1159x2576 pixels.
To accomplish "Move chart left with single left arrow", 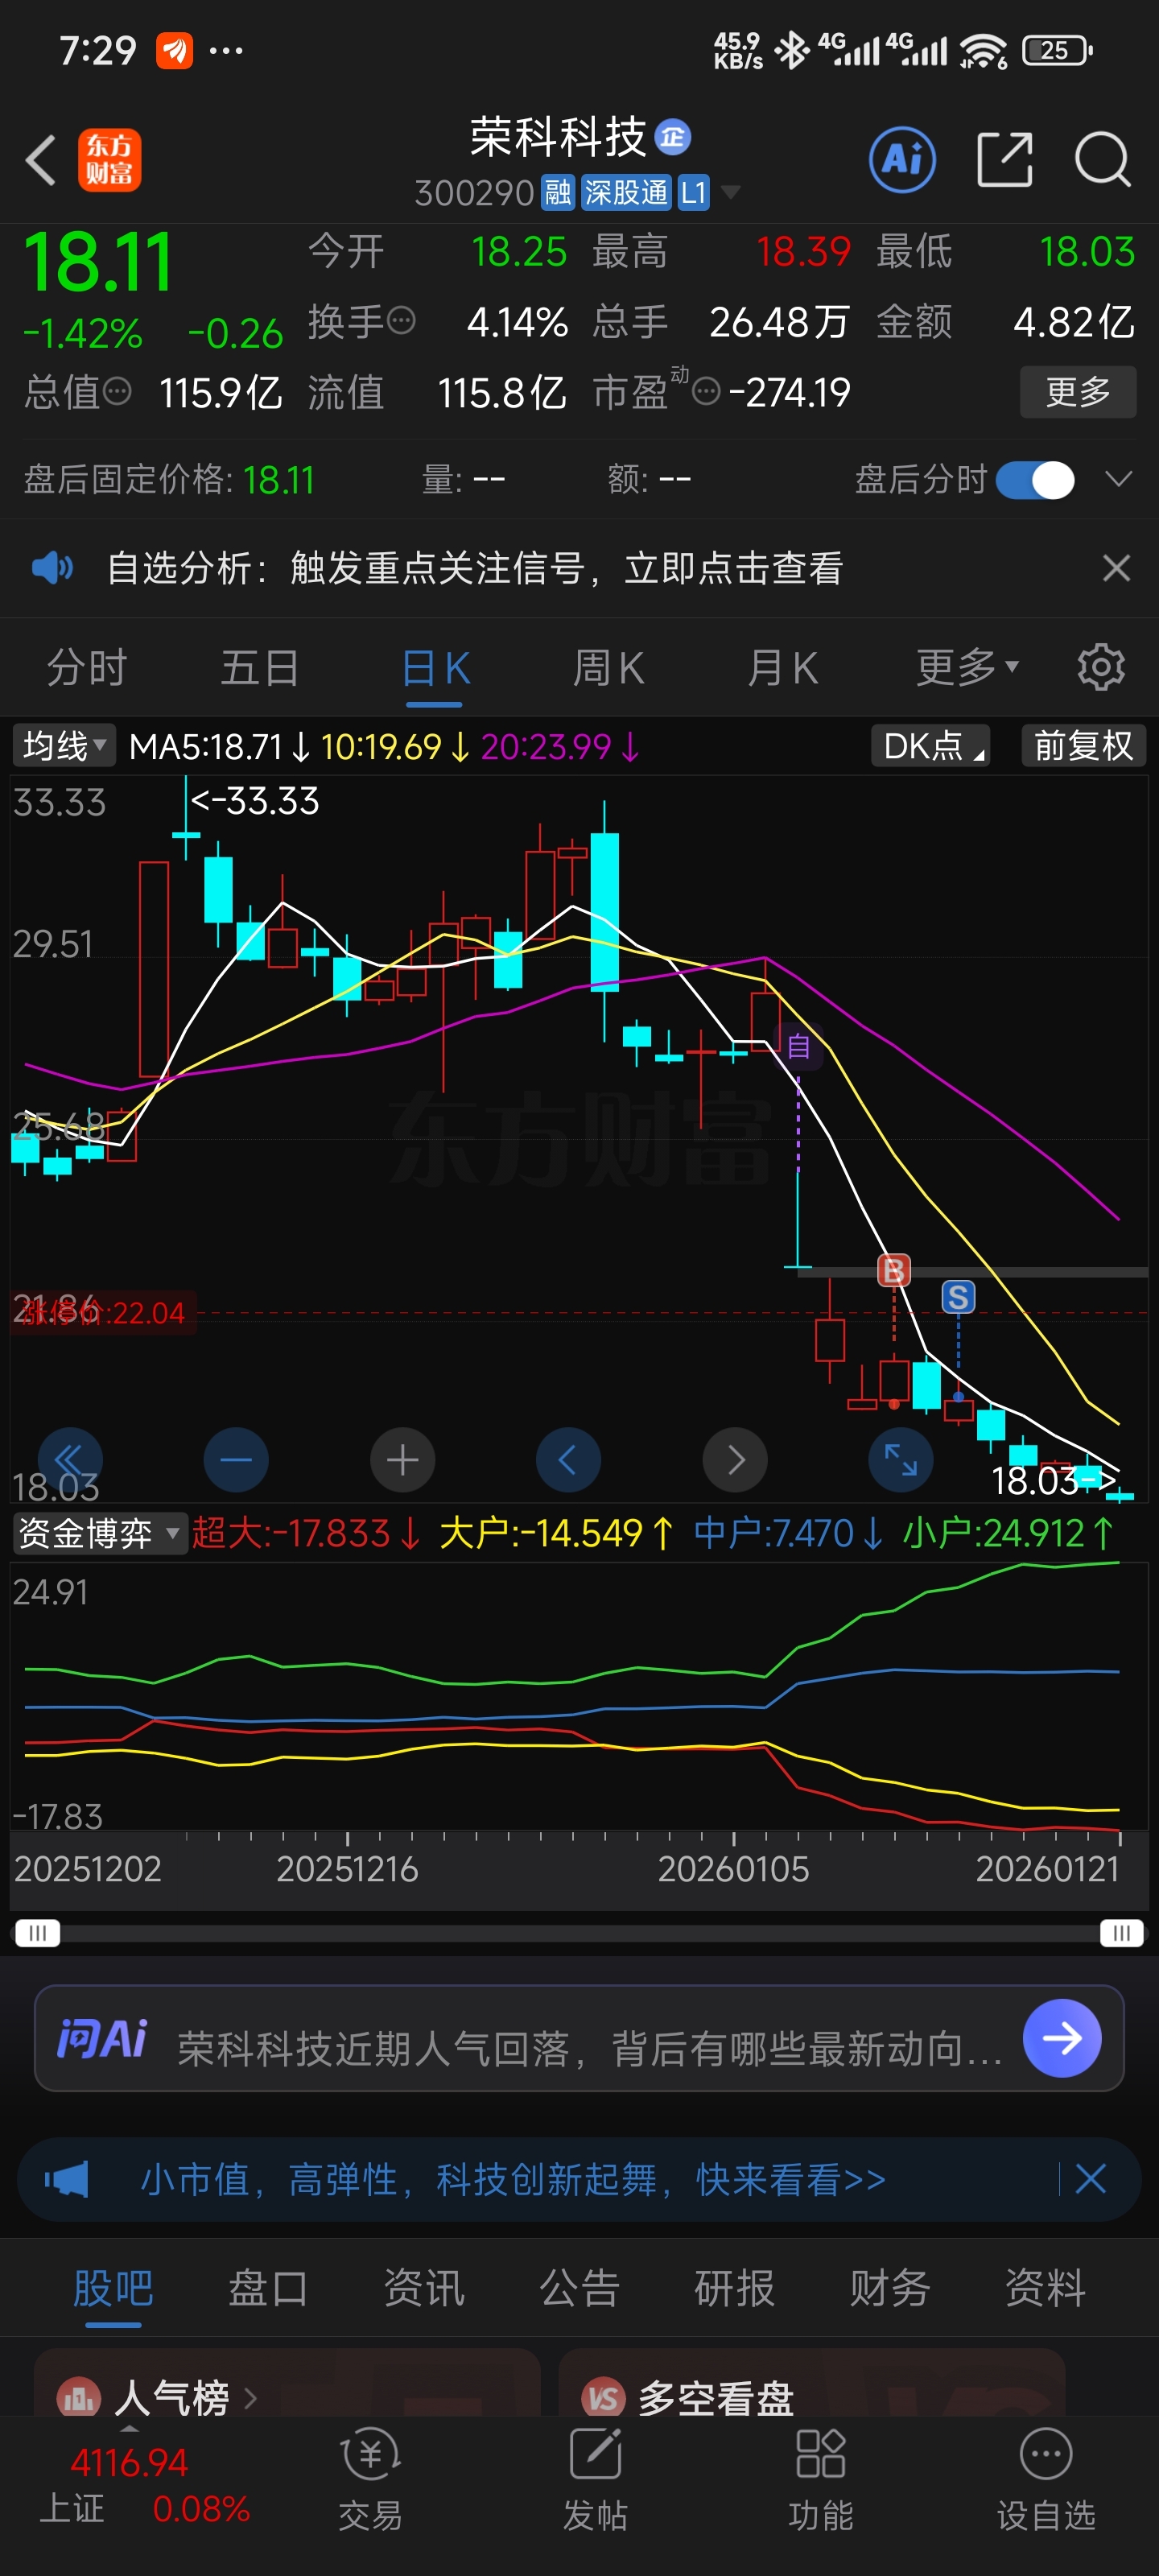I will [568, 1460].
